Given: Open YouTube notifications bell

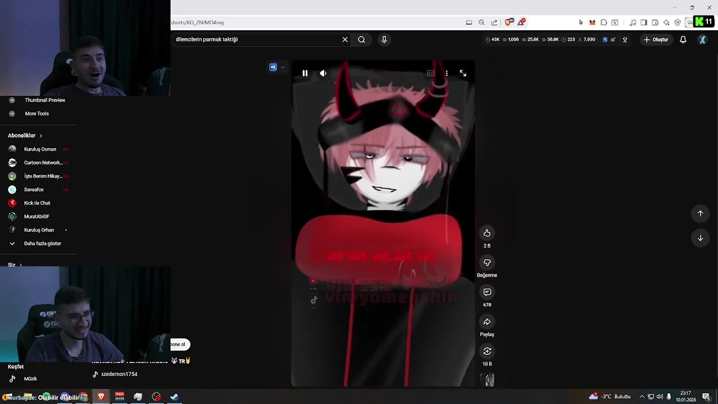Looking at the screenshot, I should (x=683, y=39).
